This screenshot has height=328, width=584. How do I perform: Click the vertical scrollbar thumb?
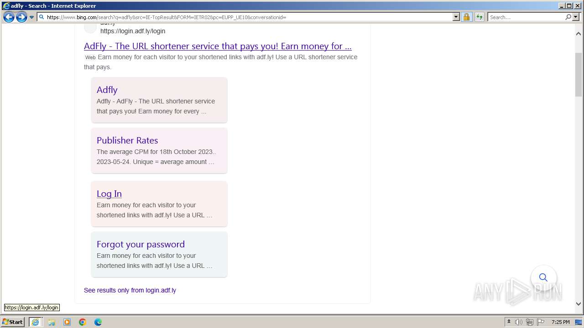pos(579,74)
